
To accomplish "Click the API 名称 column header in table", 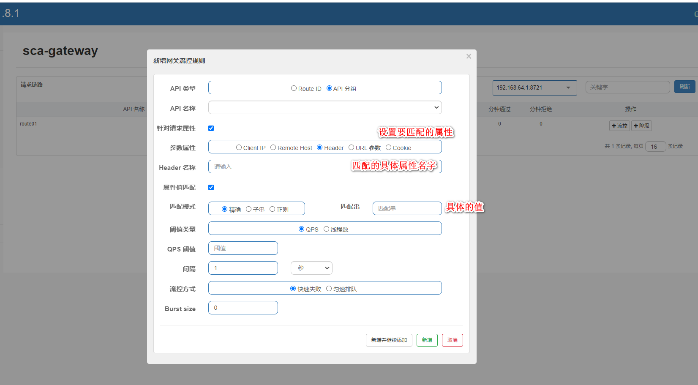I will point(134,109).
